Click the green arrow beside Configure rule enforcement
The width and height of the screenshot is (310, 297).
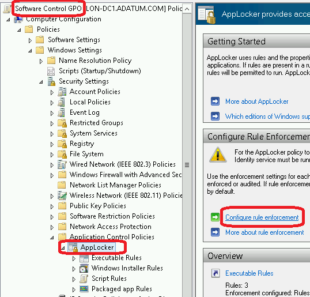(215, 217)
